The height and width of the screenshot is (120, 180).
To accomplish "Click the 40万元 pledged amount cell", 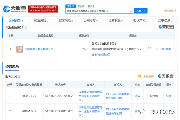I will click(x=154, y=96).
